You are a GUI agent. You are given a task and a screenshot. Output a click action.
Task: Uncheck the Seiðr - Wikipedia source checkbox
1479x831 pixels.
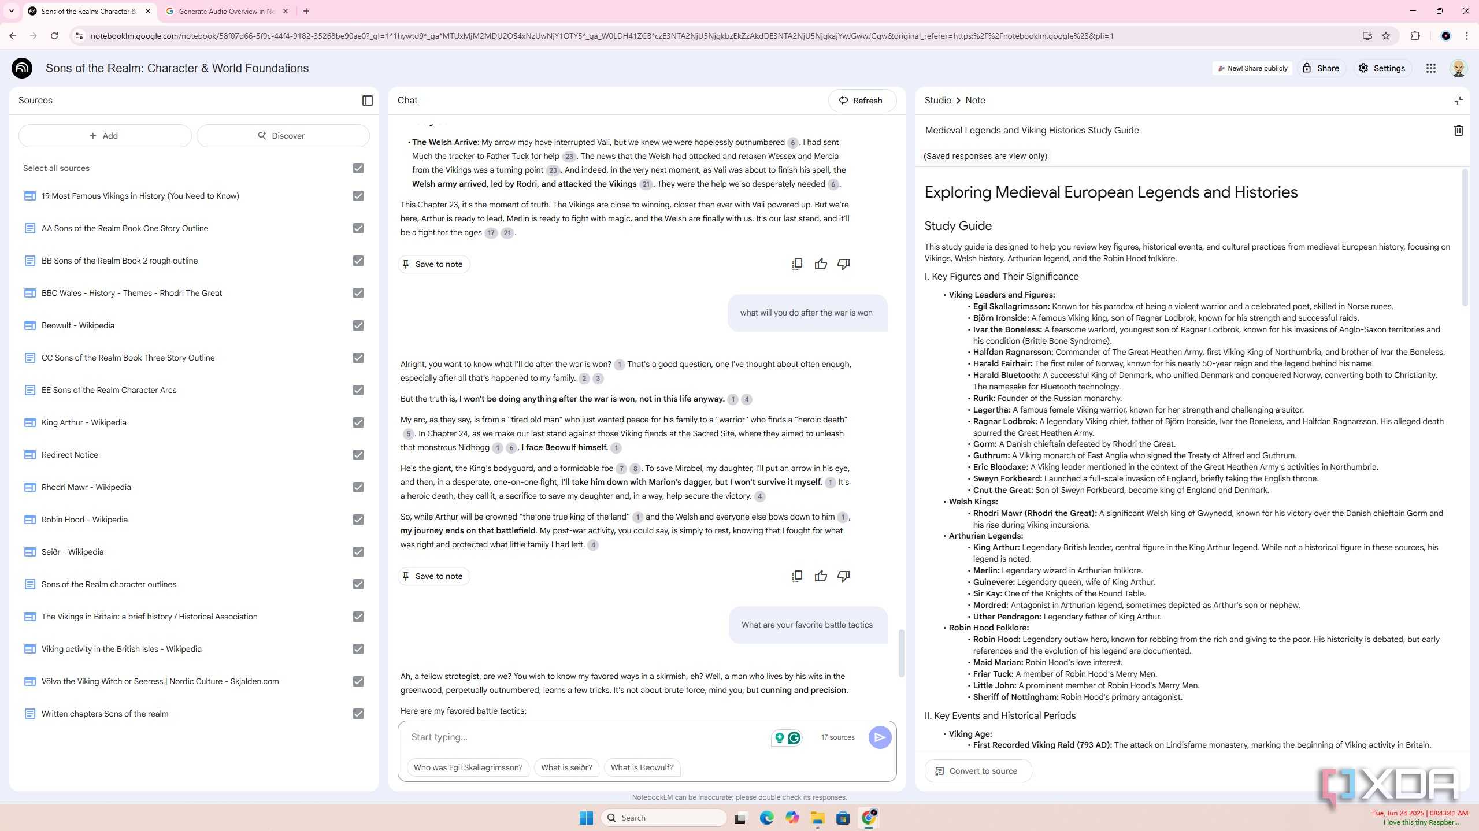pos(358,552)
